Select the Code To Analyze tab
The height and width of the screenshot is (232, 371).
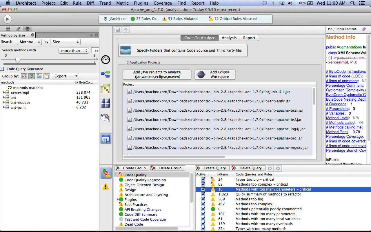click(x=199, y=38)
